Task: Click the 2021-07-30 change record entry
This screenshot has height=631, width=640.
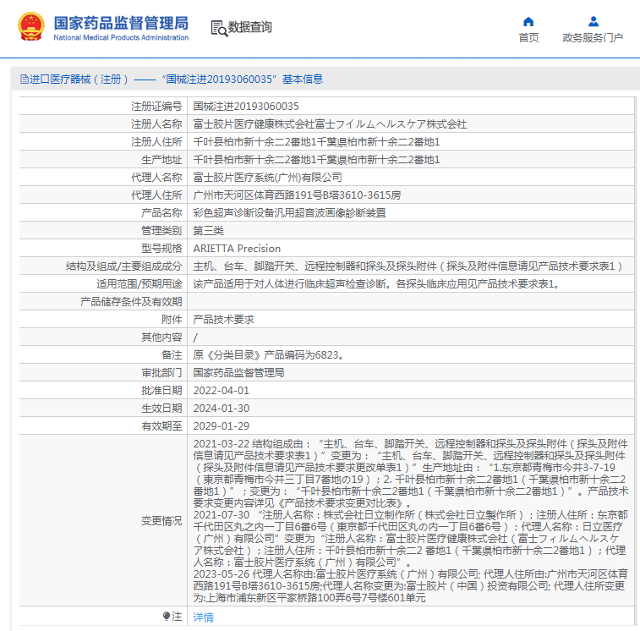Action: (x=411, y=538)
